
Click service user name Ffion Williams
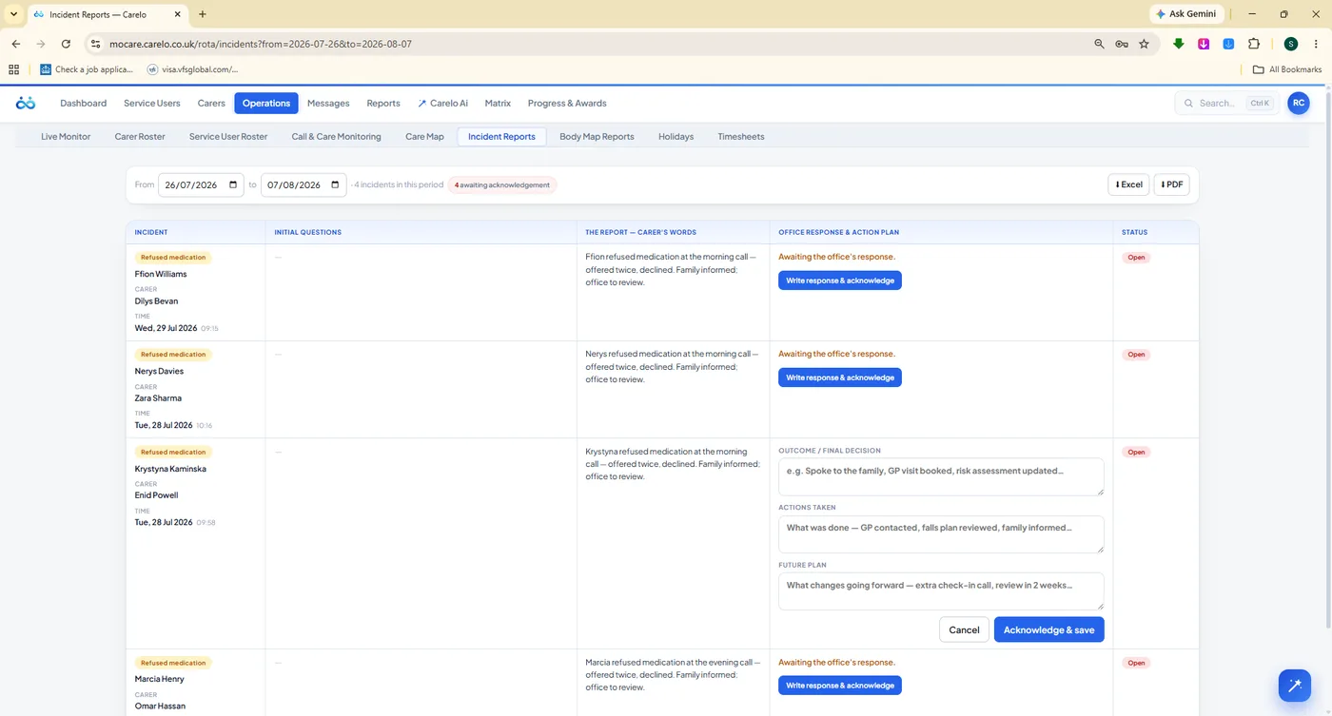click(x=161, y=274)
